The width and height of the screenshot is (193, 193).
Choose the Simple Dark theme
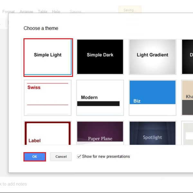point(100,57)
